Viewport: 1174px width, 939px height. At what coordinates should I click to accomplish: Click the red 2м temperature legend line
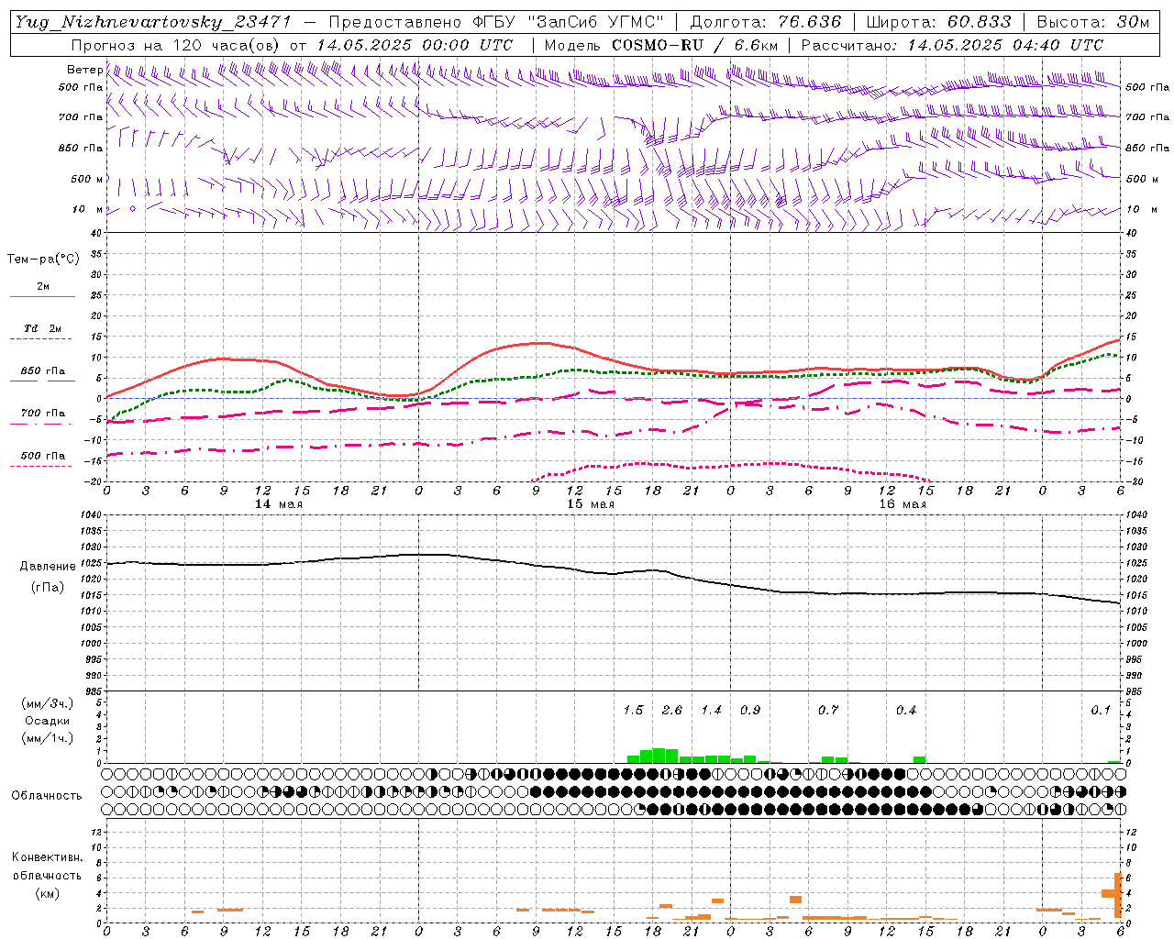(42, 296)
